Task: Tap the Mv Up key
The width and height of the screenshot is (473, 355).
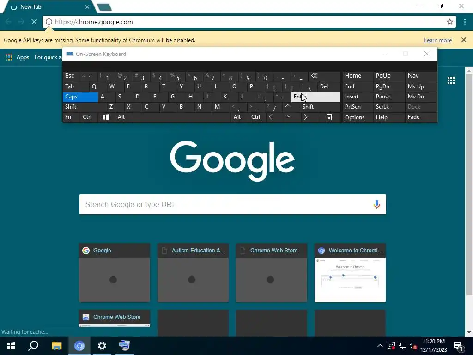Action: (421, 86)
